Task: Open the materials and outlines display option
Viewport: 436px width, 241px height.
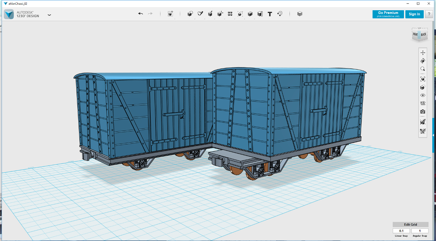Action: pyautogui.click(x=423, y=87)
